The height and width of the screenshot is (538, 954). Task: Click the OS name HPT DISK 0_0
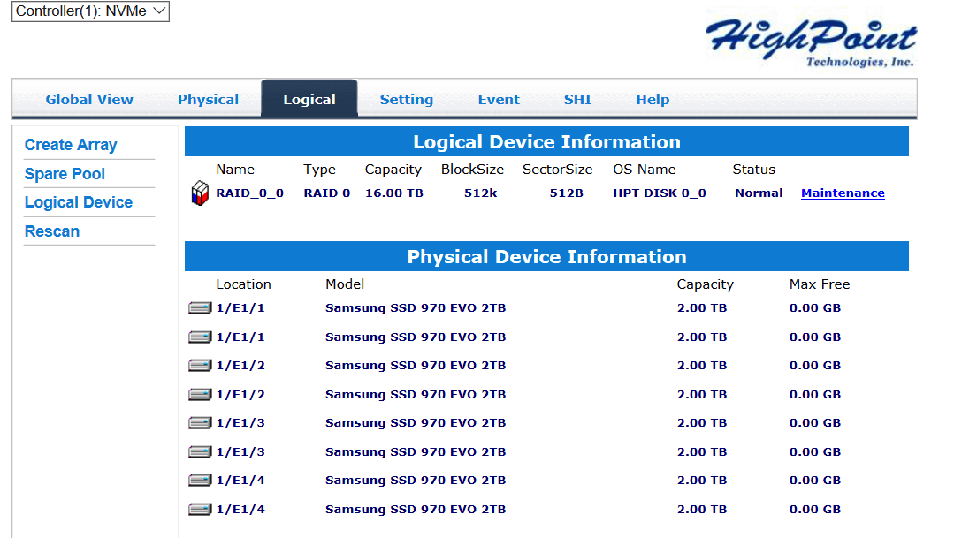660,193
